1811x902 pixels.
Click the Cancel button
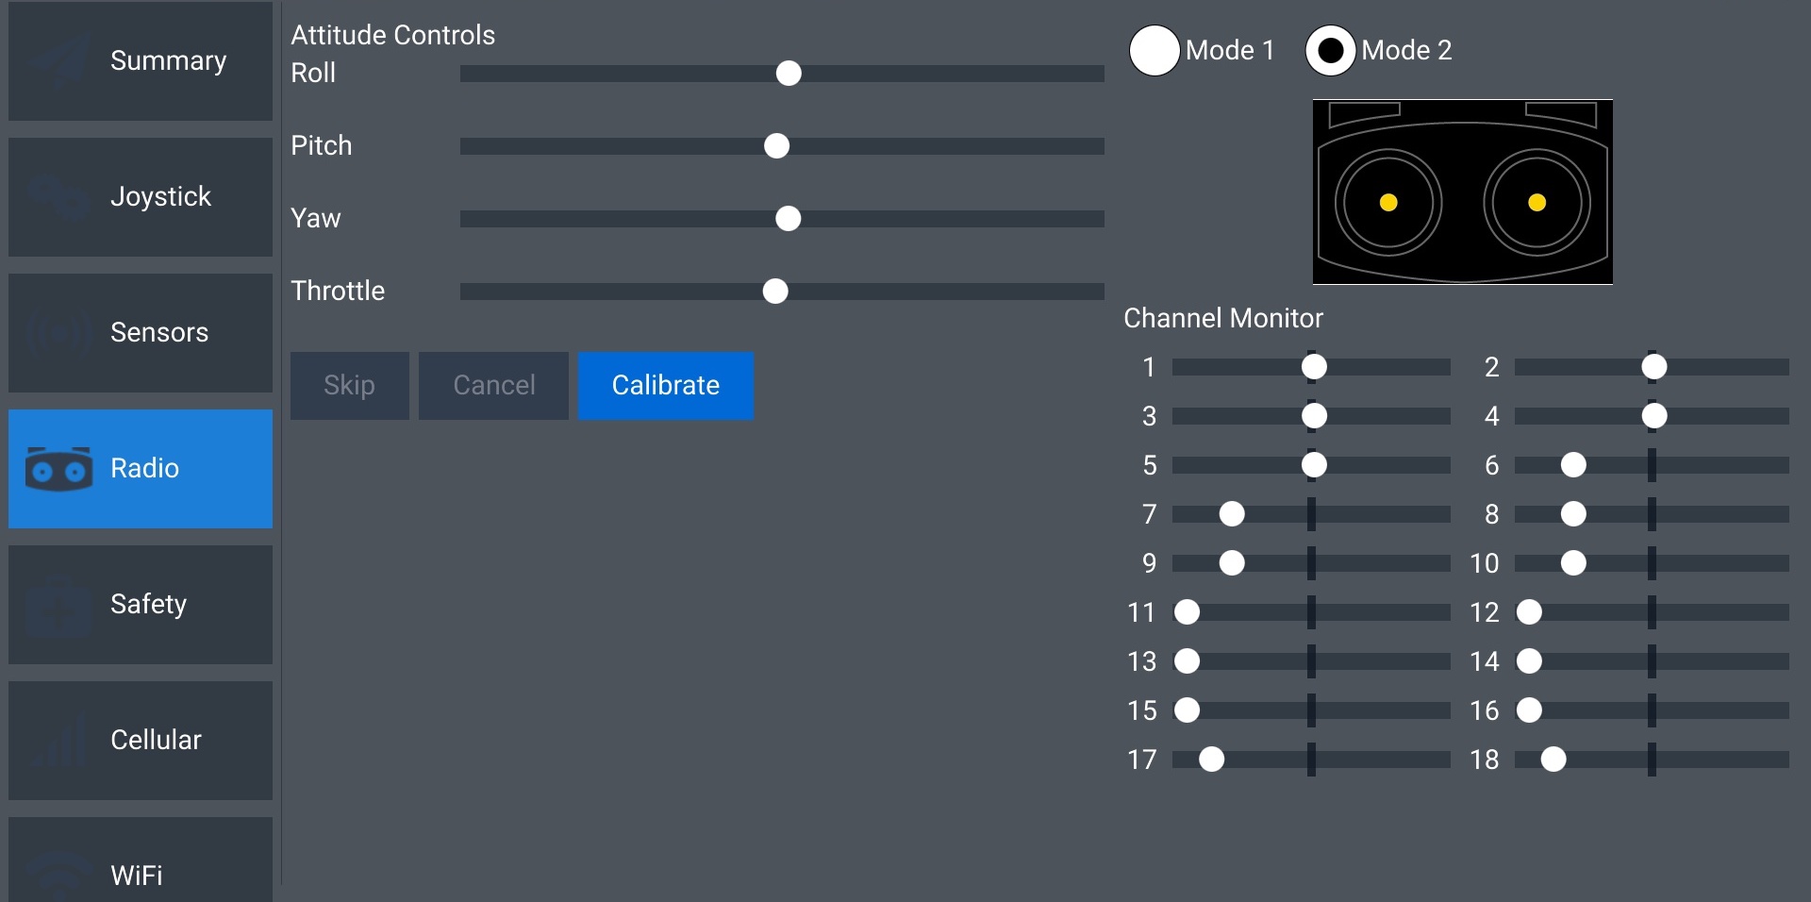point(493,385)
